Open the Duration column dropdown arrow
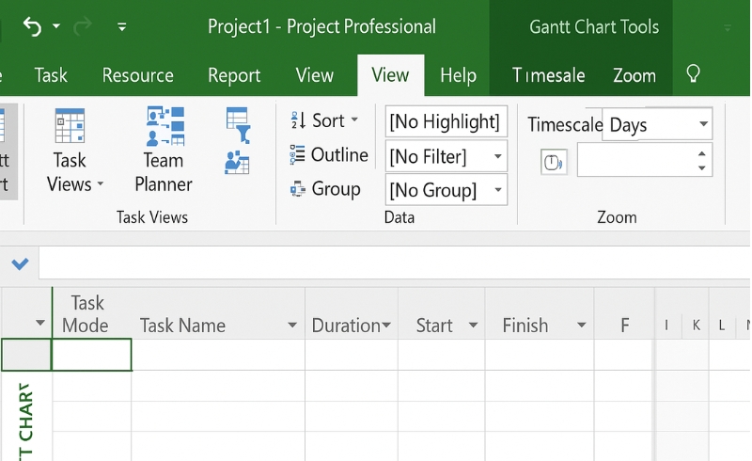The height and width of the screenshot is (461, 752). (x=386, y=326)
